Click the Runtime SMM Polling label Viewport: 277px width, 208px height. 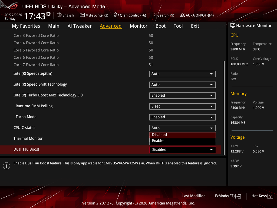pyautogui.click(x=34, y=106)
